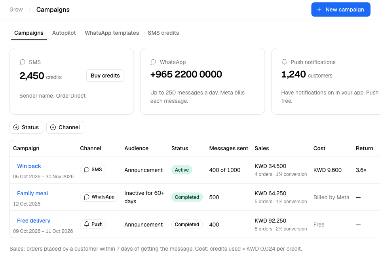Viewport: 380px width, 253px height.
Task: Create a New campaign
Action: [341, 9]
